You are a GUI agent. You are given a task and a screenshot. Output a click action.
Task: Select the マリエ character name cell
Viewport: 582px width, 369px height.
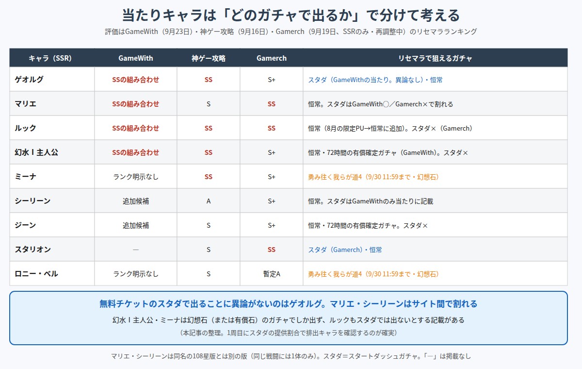click(52, 103)
